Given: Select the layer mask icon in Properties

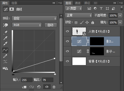Looking at the screenshot, I should (12, 9).
